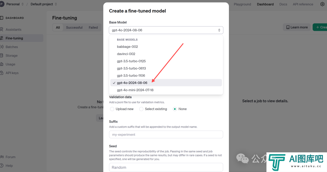Click the book icon on Learn more
Screen dimensions: 327x172
coord(288,27)
